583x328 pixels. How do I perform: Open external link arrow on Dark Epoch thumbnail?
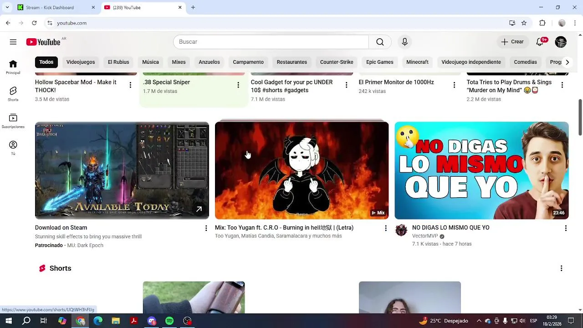pos(199,210)
